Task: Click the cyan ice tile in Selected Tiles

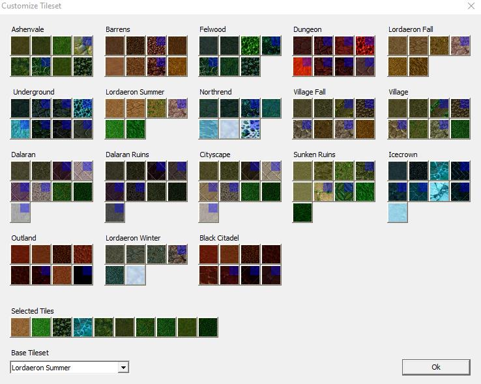Action: (83, 327)
